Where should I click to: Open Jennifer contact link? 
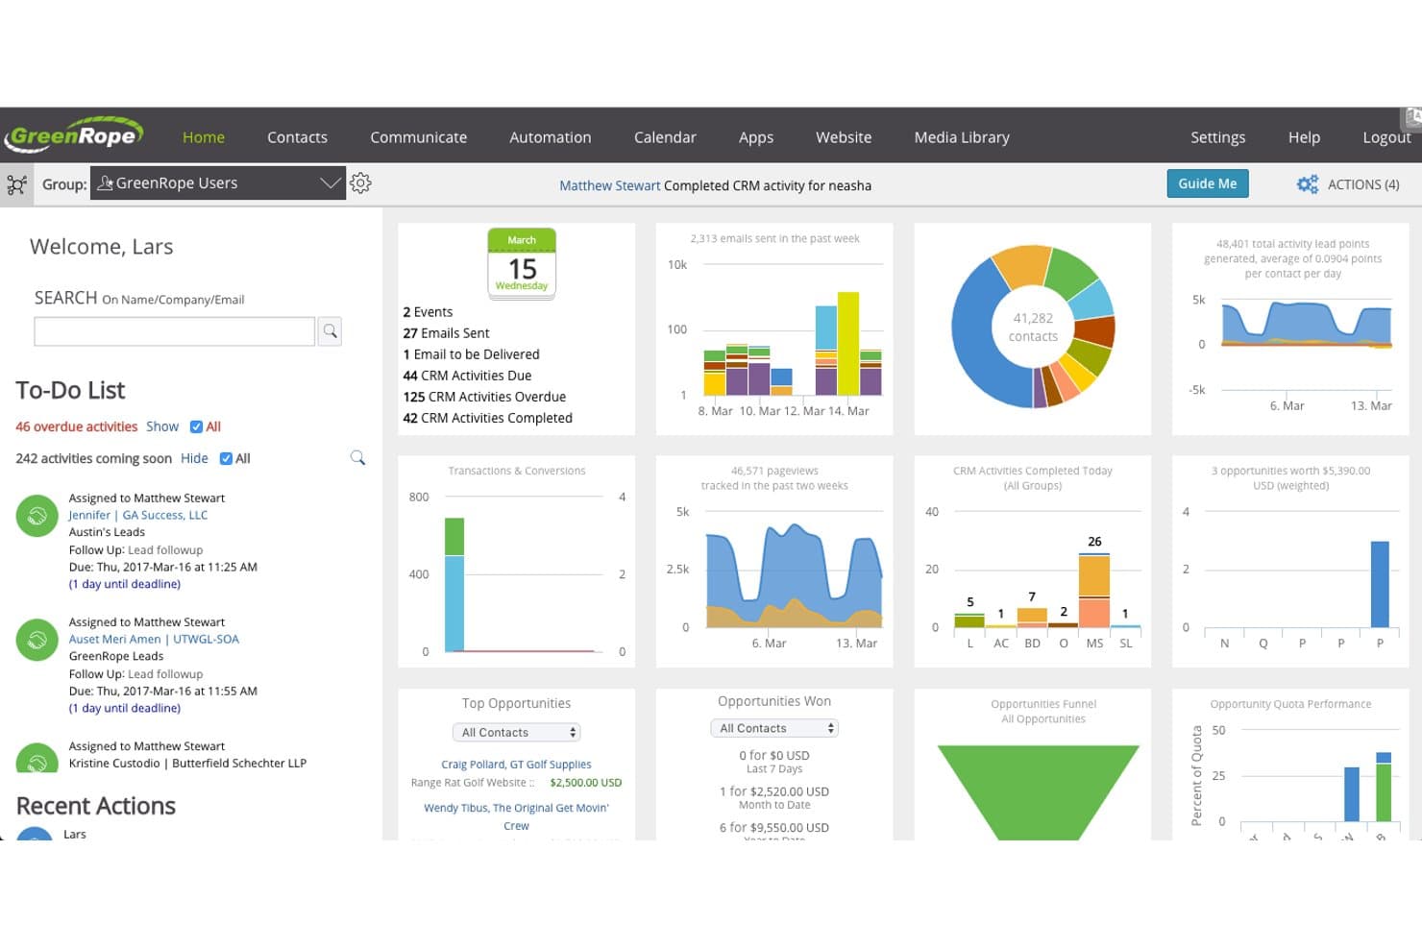pos(89,515)
